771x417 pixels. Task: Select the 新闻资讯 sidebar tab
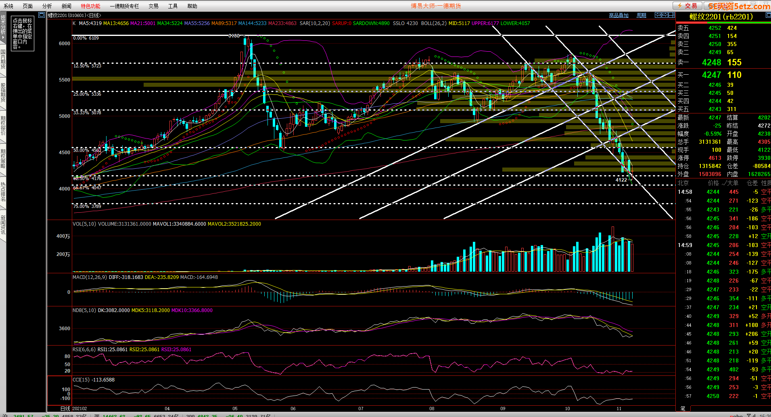[x=3, y=225]
